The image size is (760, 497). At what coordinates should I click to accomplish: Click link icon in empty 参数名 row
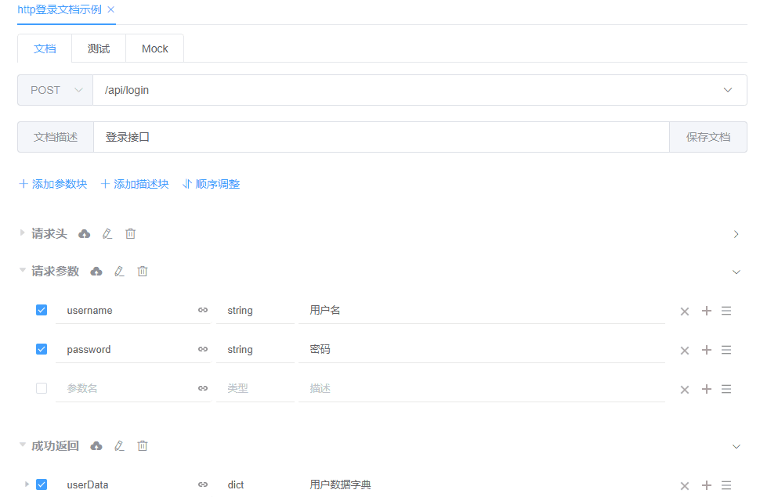[203, 388]
